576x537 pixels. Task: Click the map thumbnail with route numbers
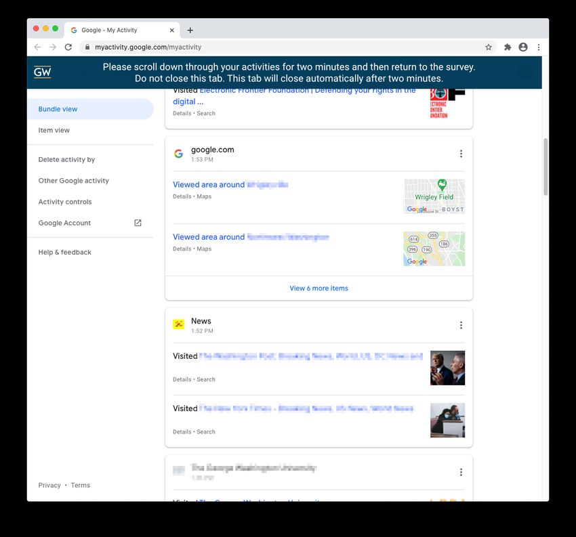point(434,249)
